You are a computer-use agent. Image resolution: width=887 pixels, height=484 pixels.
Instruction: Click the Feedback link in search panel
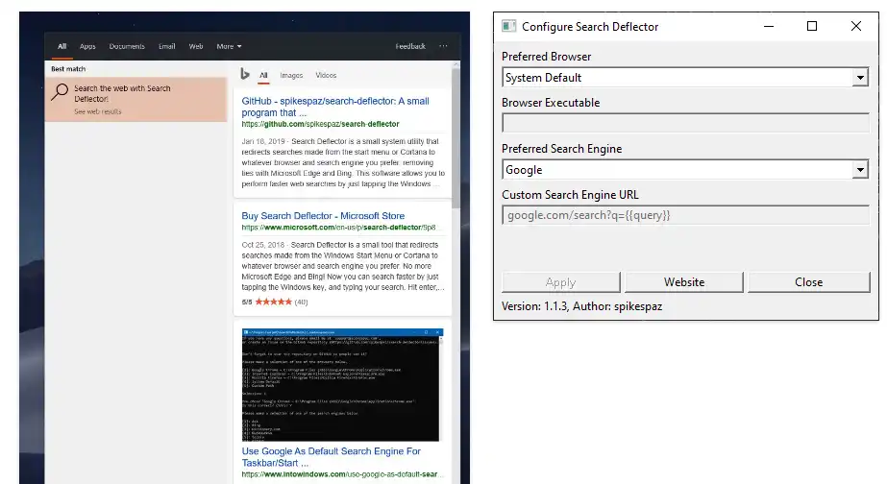point(410,46)
